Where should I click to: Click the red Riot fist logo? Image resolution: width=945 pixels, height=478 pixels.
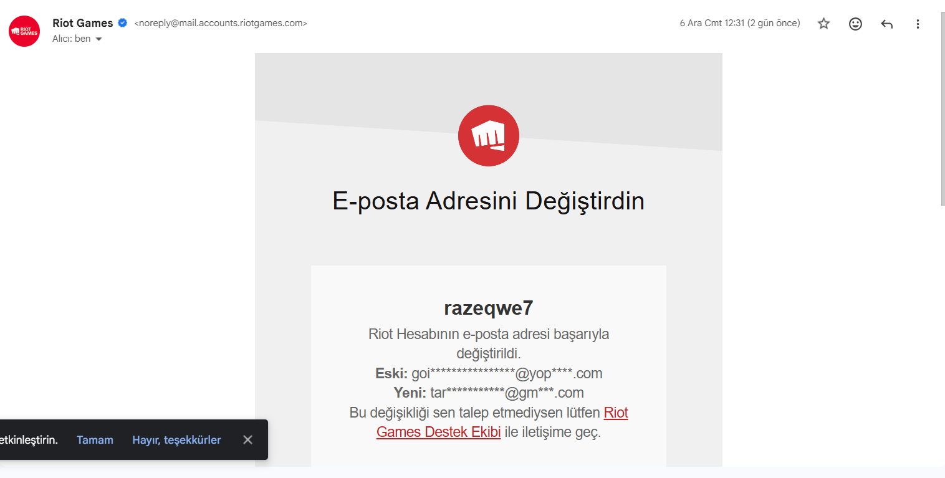[x=489, y=136]
